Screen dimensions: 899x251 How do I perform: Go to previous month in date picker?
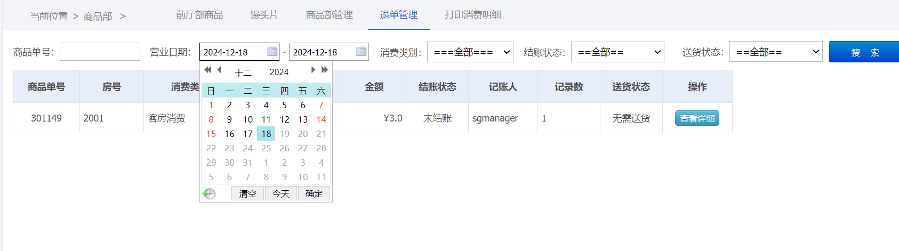219,70
